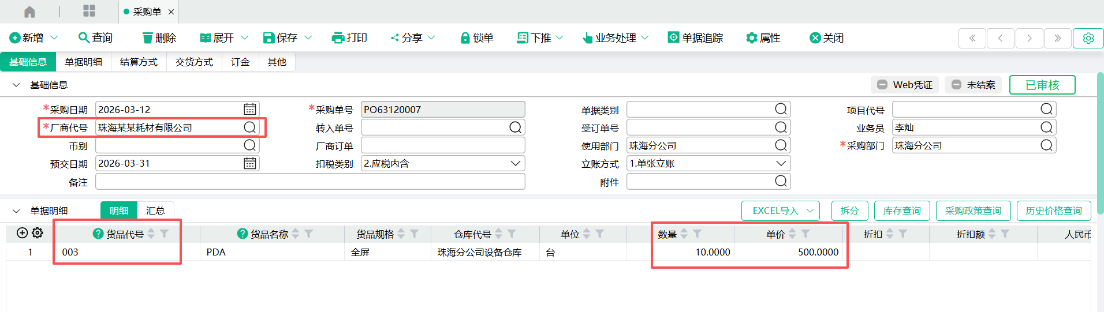The height and width of the screenshot is (312, 1104).
Task: Click the home icon in the tab bar
Action: tap(29, 12)
